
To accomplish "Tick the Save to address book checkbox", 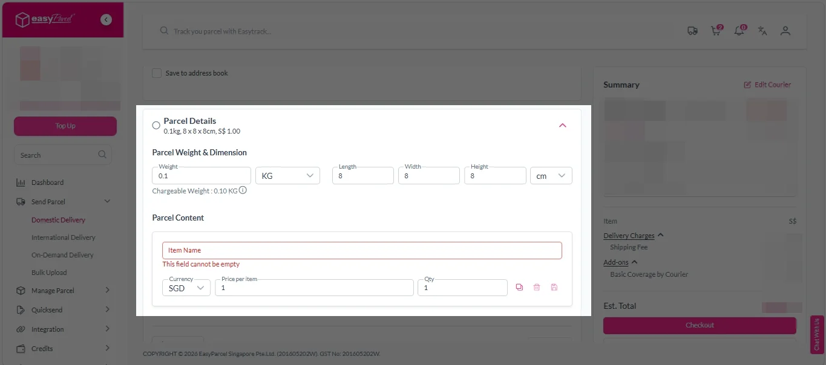I will point(157,73).
